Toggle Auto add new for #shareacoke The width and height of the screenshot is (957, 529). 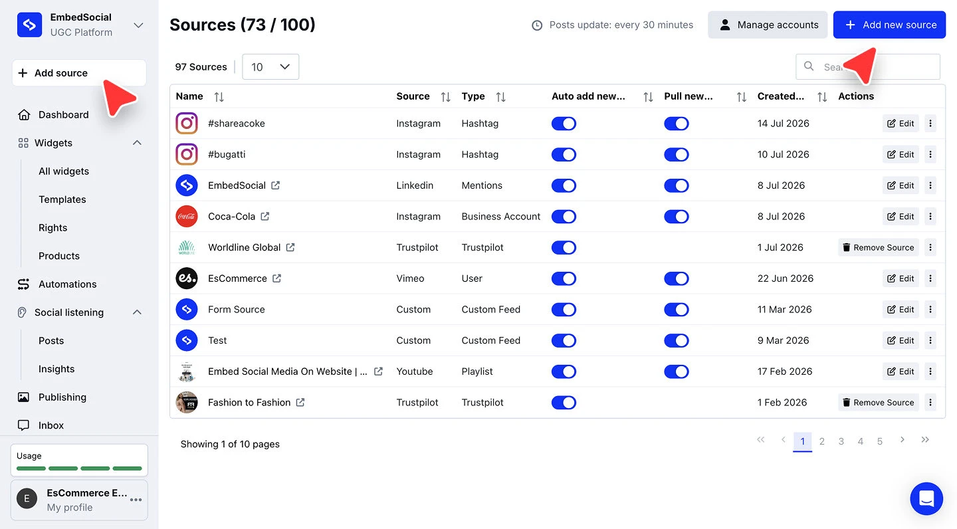pos(564,124)
